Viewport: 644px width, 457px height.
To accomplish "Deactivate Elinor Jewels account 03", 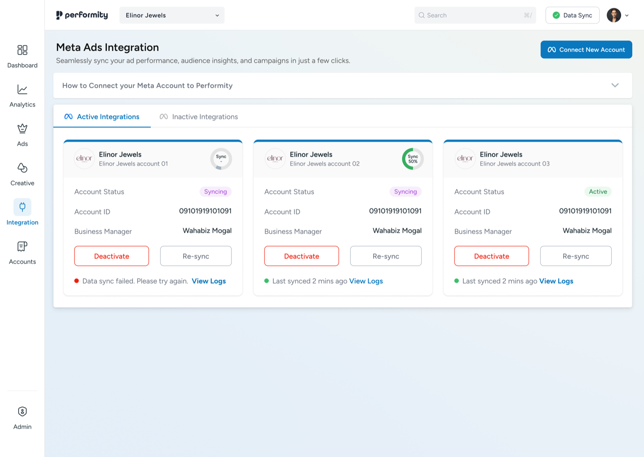I will [491, 256].
